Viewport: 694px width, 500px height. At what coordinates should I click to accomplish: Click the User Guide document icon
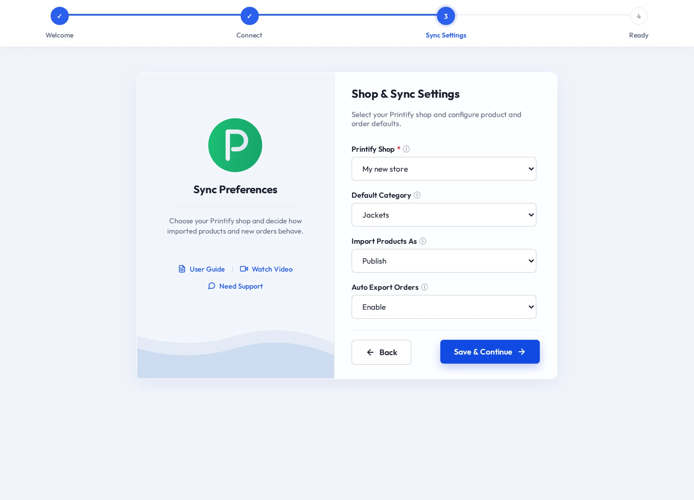(182, 269)
